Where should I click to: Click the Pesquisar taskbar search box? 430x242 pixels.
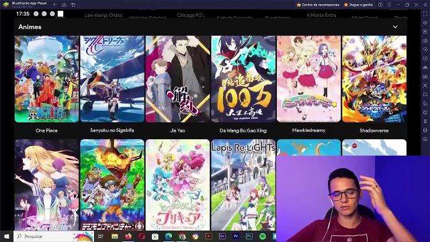pos(54,236)
